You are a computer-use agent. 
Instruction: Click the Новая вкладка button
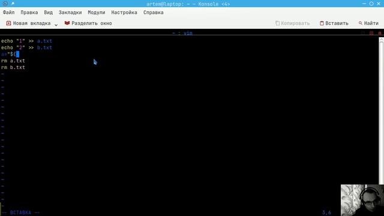[x=28, y=23]
